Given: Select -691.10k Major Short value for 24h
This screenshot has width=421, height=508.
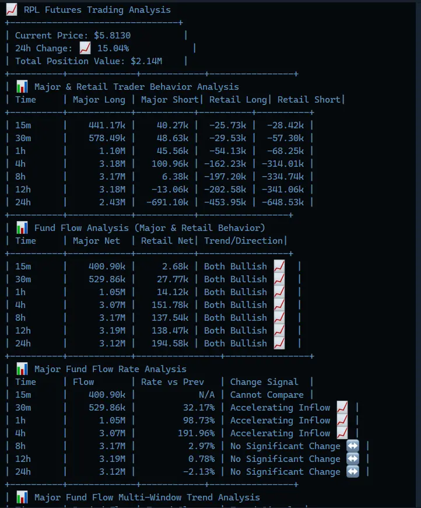Looking at the screenshot, I should point(167,202).
